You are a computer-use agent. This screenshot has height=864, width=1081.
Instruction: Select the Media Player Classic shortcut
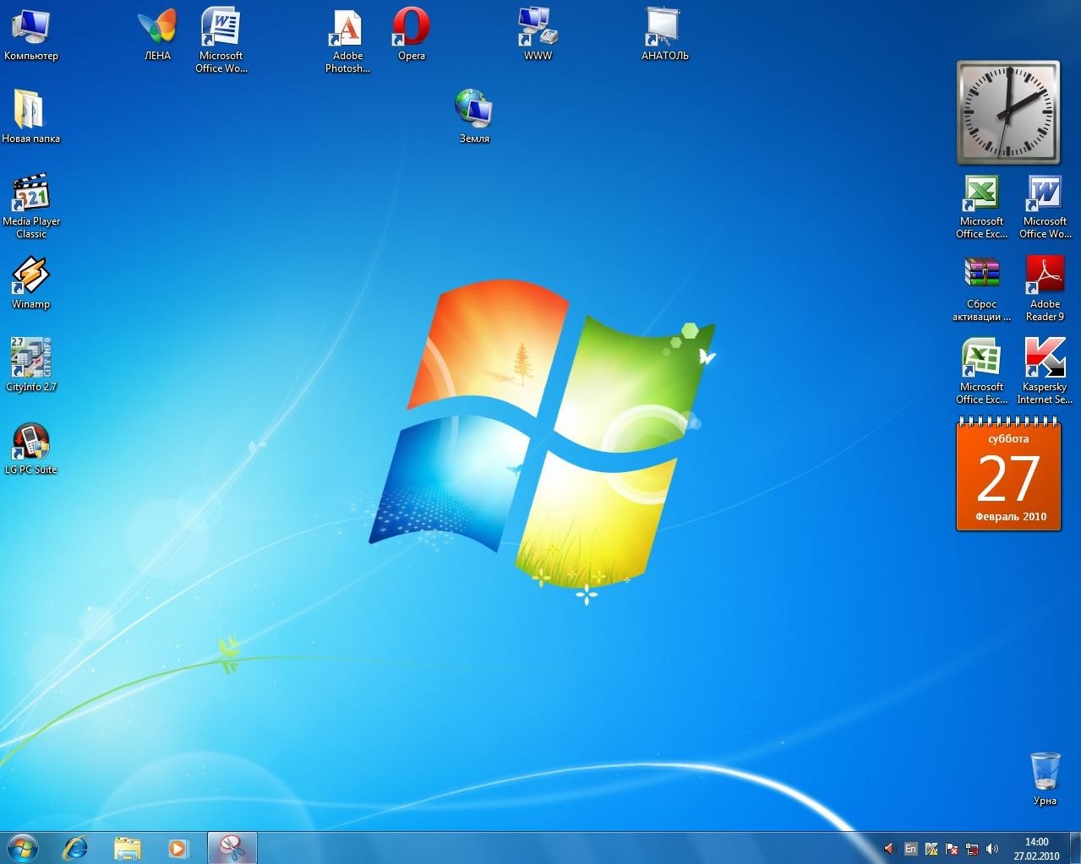(31, 206)
